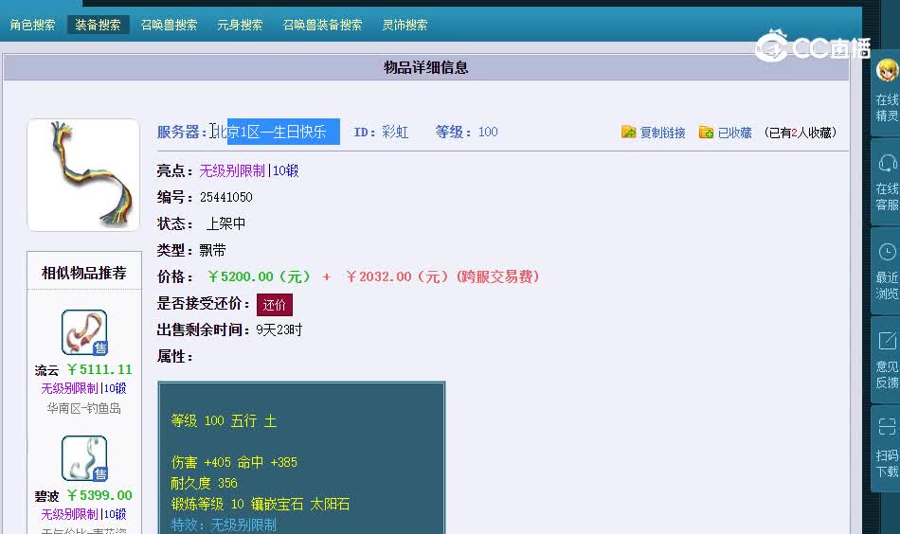Image resolution: width=900 pixels, height=534 pixels.
Task: Click the 上架中 status text
Action: point(225,223)
